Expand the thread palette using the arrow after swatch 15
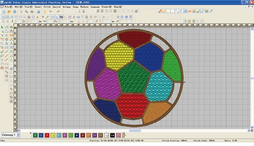The width and height of the screenshot is (254, 146). 125,135
